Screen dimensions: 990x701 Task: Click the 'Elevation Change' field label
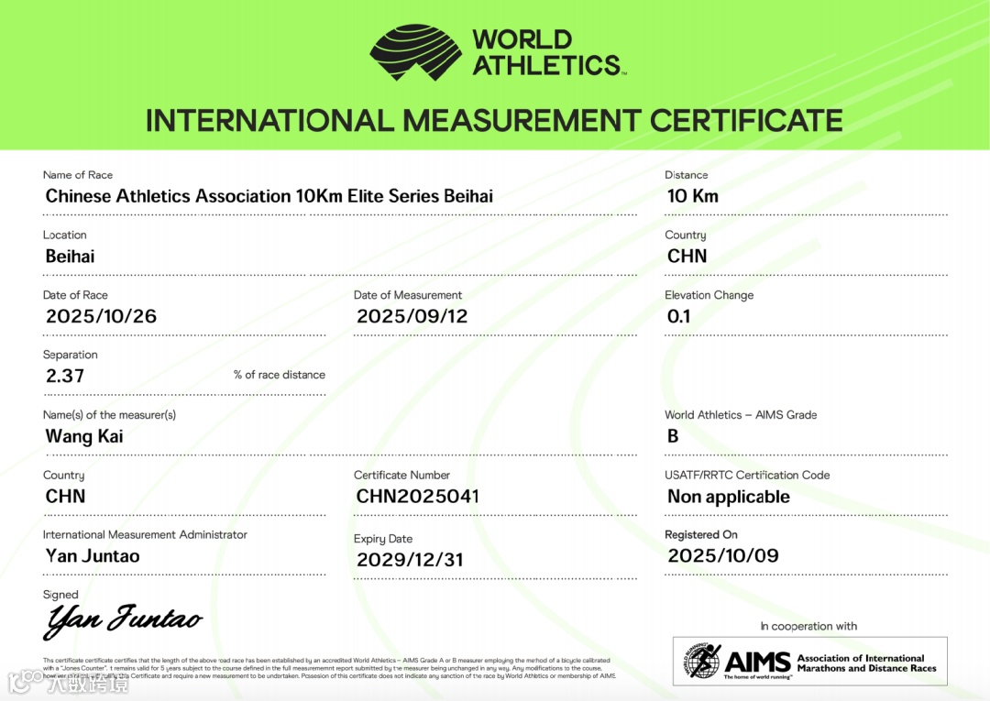click(x=709, y=295)
